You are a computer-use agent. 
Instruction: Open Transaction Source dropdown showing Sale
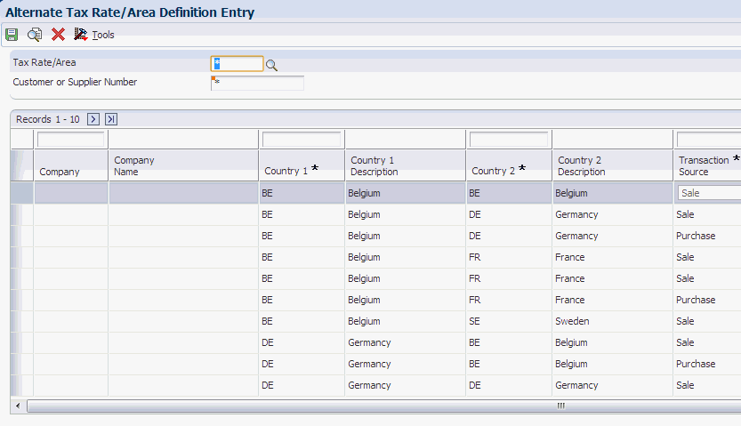[709, 193]
